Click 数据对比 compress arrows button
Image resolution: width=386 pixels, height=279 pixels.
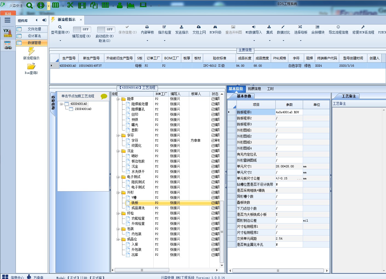283,30
